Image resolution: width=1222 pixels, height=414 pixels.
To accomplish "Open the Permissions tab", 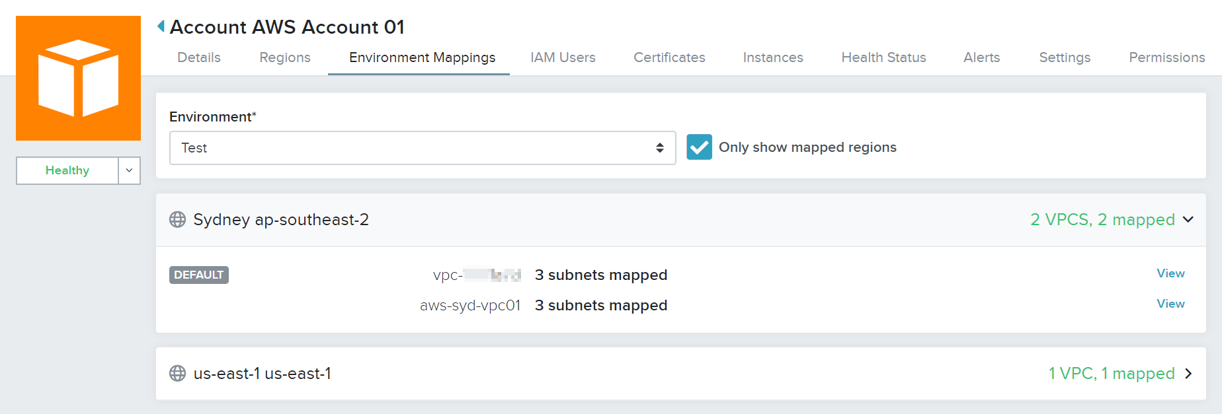I will click(1167, 57).
